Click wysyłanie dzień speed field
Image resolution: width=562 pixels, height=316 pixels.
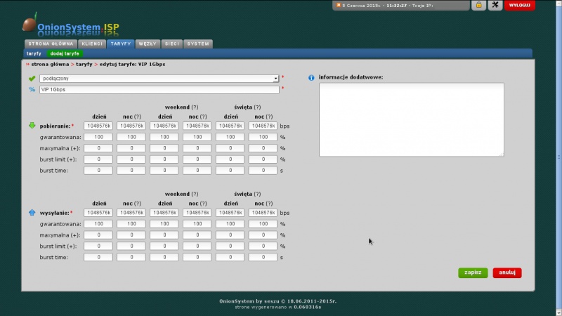pos(98,213)
